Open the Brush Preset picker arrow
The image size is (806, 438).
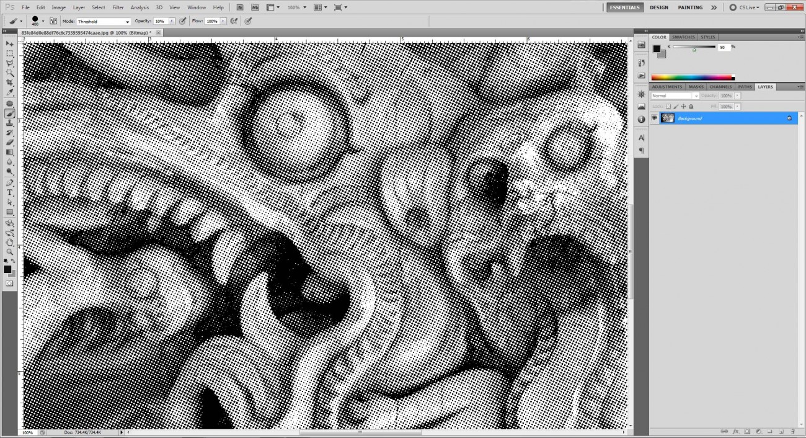[x=43, y=21]
